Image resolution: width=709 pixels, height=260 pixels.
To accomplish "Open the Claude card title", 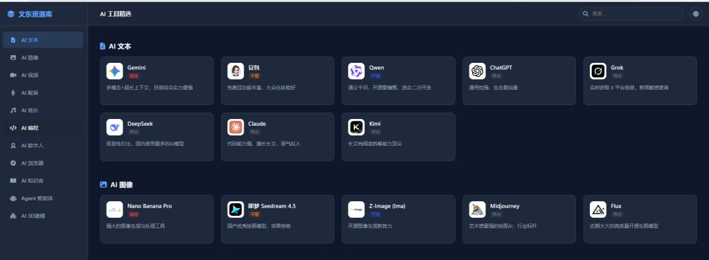I will point(257,124).
